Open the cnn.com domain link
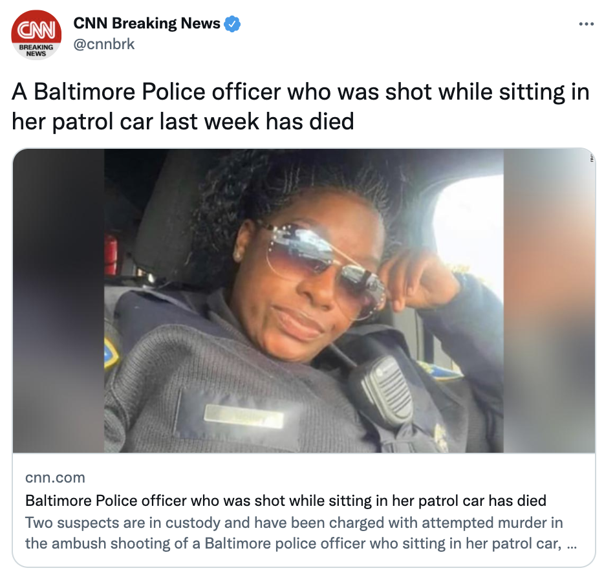This screenshot has width=604, height=577. tap(55, 477)
